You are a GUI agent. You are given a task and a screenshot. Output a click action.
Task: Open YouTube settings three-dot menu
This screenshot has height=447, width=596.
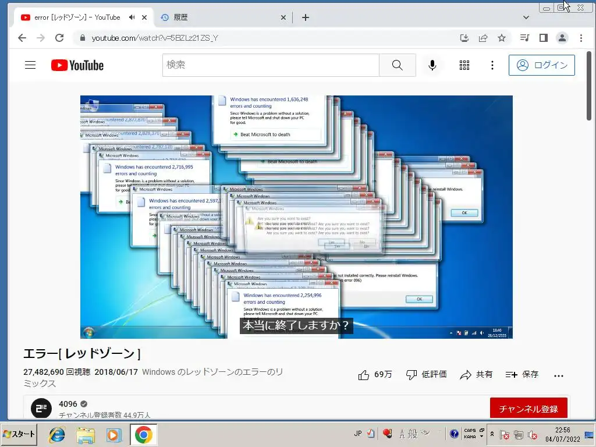(492, 65)
